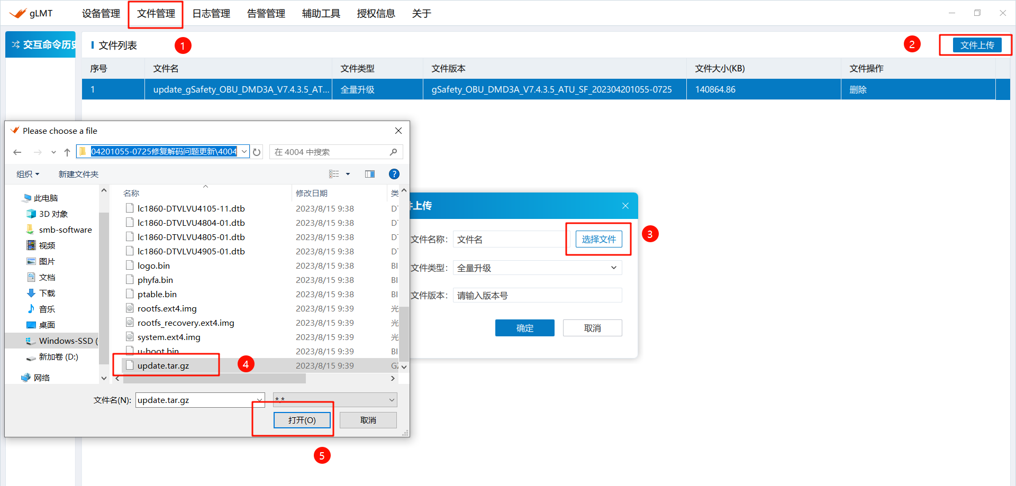Click the search magnifier in 4004 search box

click(393, 152)
